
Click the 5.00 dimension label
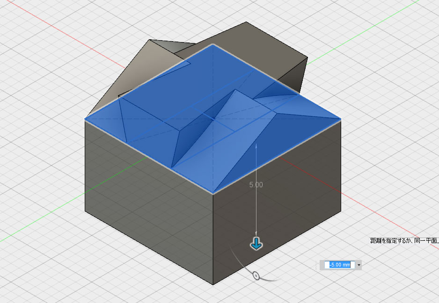point(256,185)
